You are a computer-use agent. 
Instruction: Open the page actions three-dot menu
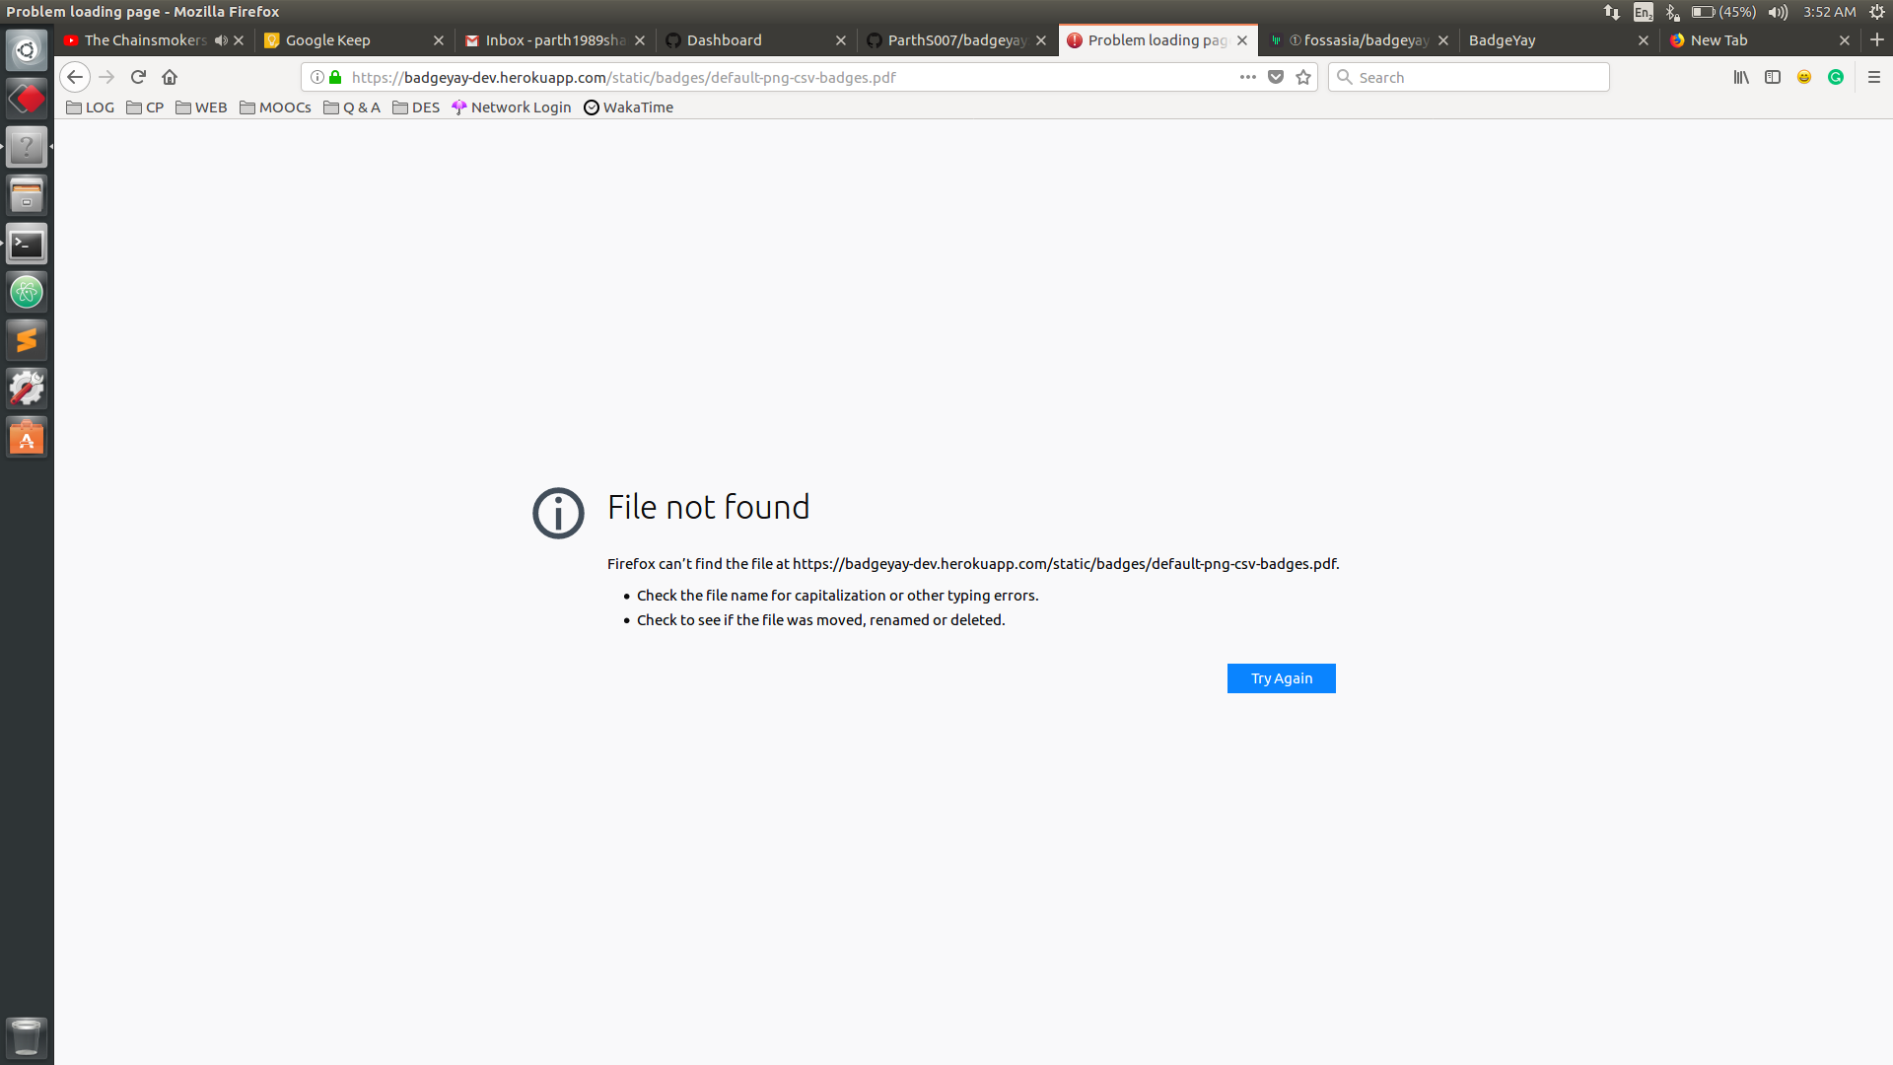[x=1248, y=77]
